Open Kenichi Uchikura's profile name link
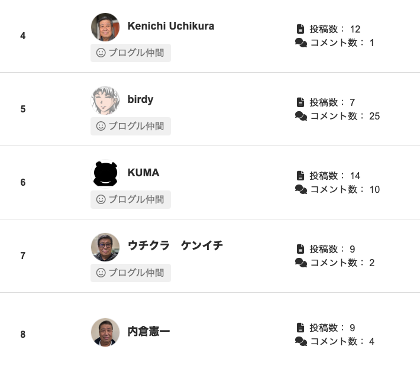The width and height of the screenshot is (420, 375). click(171, 26)
